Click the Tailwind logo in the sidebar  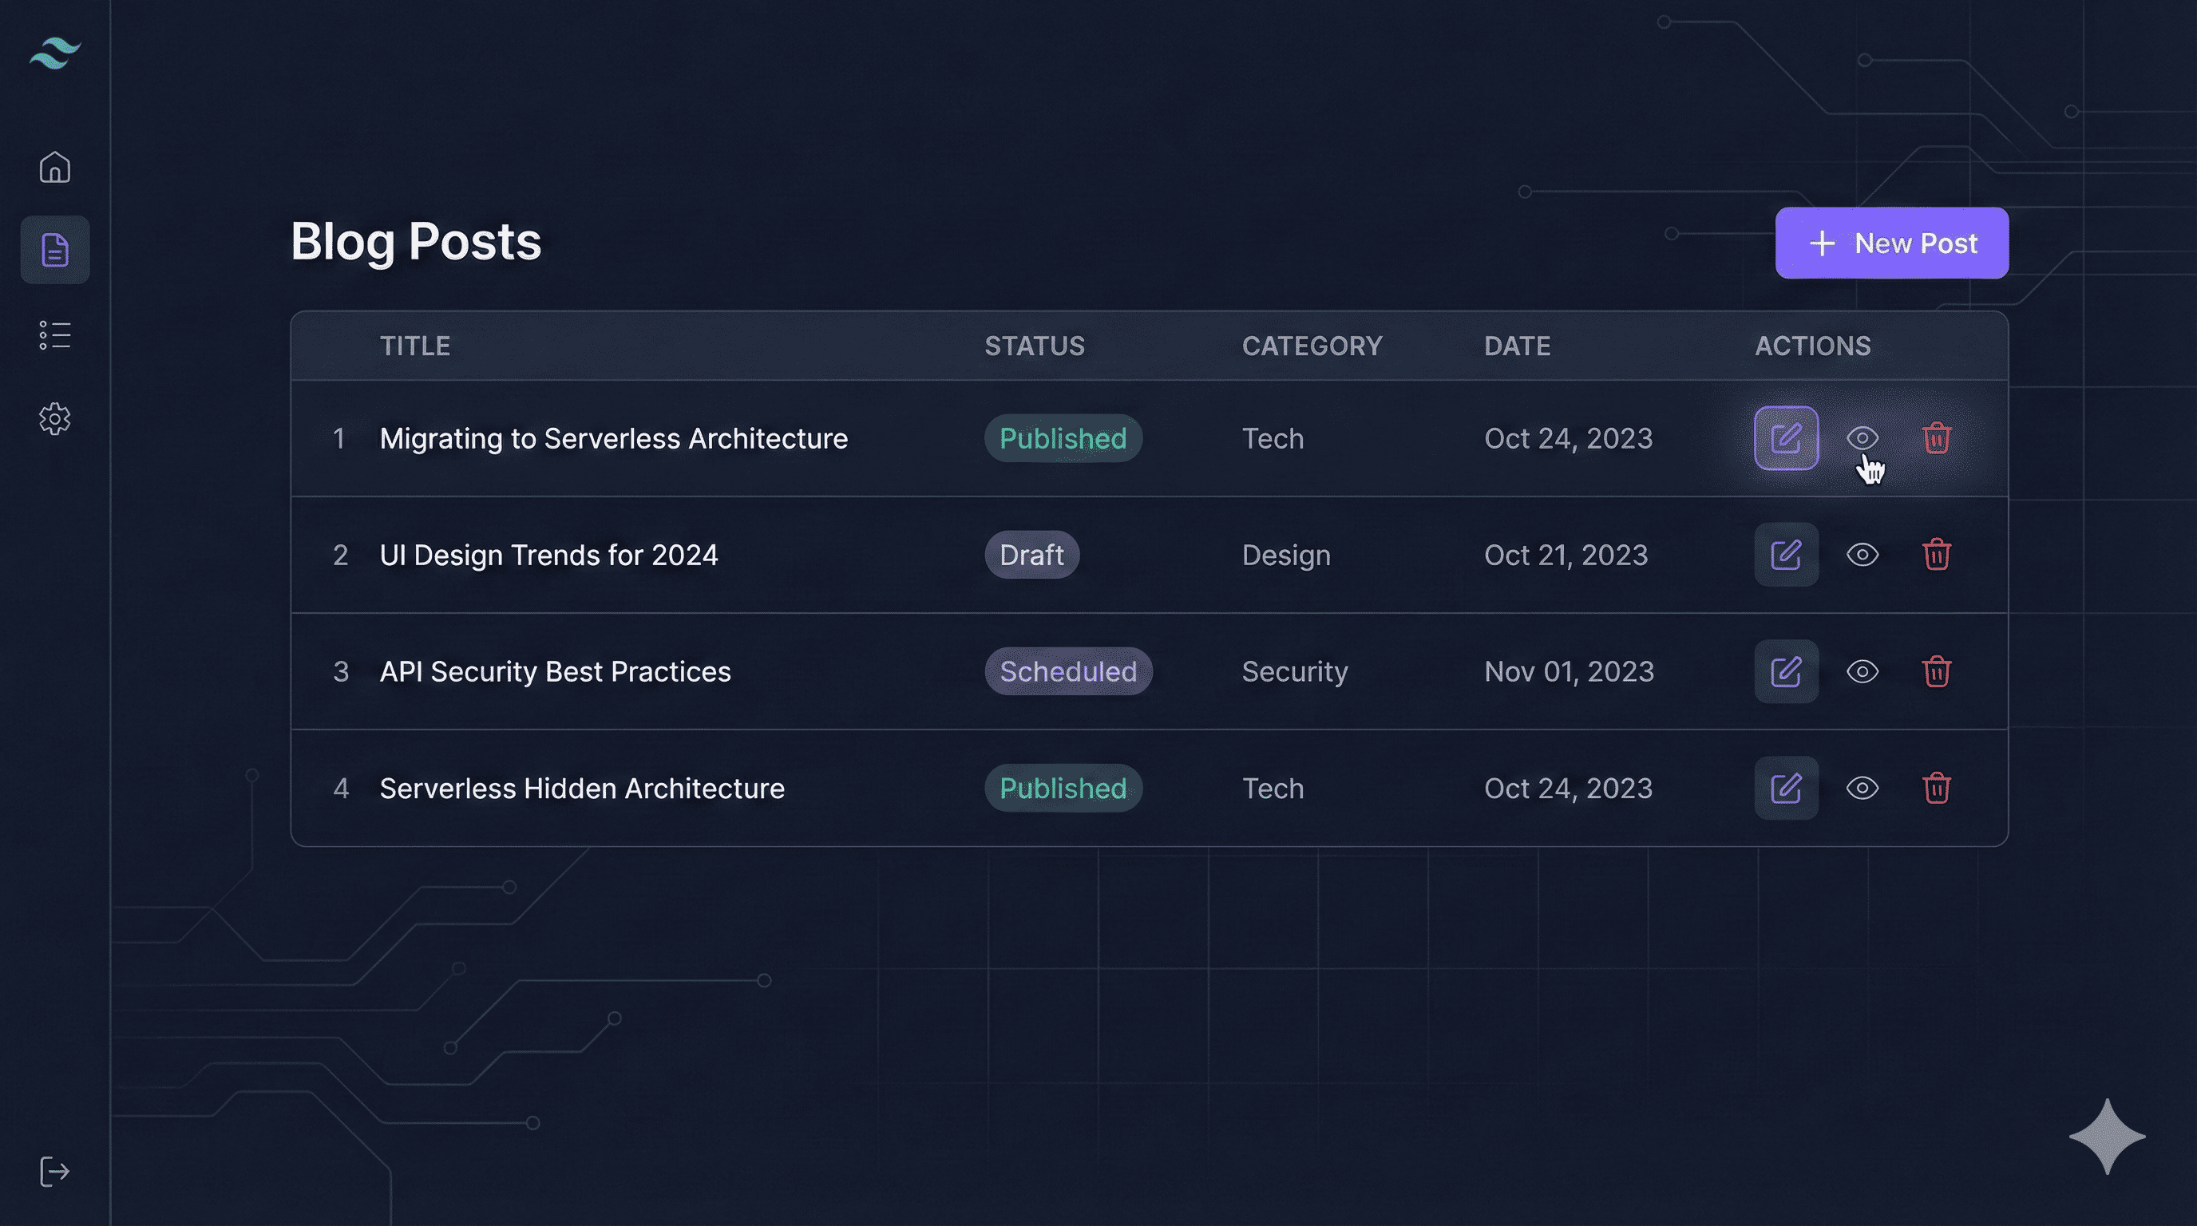[54, 53]
